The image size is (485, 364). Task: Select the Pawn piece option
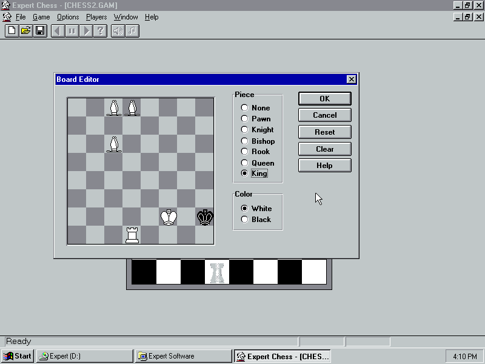[x=256, y=118]
